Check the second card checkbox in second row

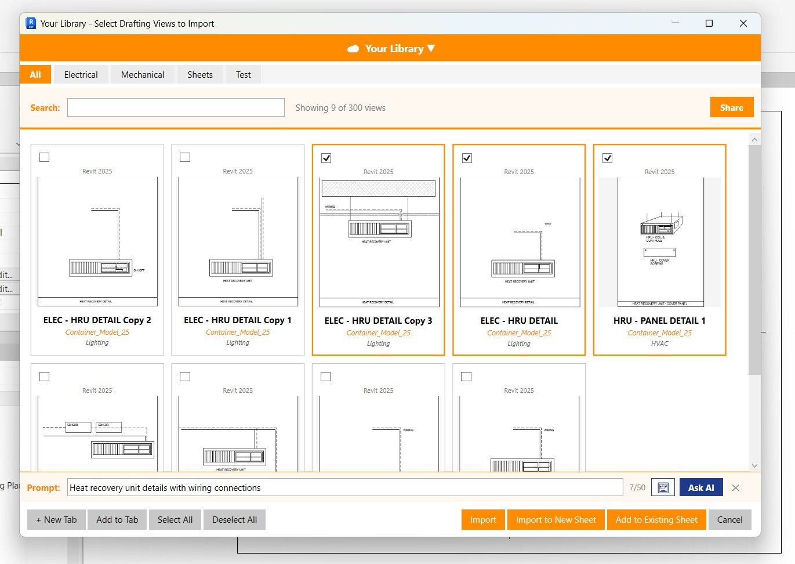[185, 377]
